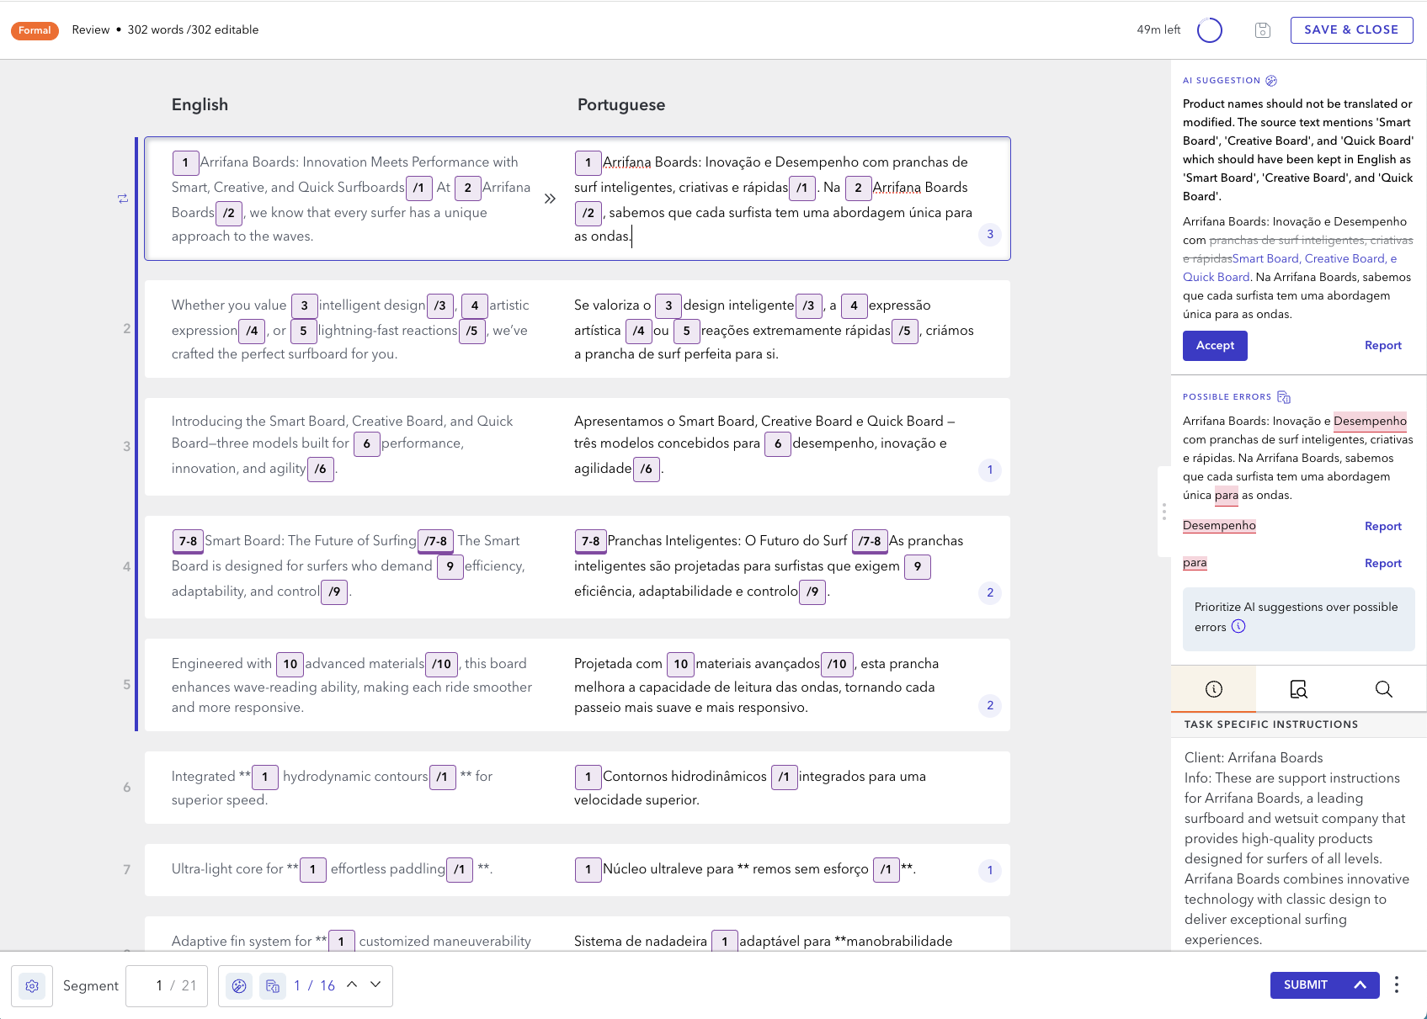1427x1019 pixels.
Task: Click the QA issues icon beside the 1/16 counter
Action: click(x=272, y=985)
